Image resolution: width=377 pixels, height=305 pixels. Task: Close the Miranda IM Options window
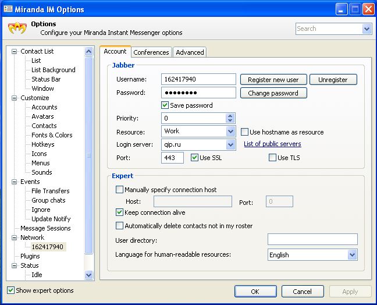click(368, 9)
